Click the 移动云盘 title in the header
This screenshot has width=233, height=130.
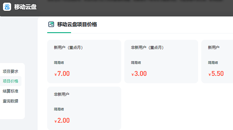(26, 7)
